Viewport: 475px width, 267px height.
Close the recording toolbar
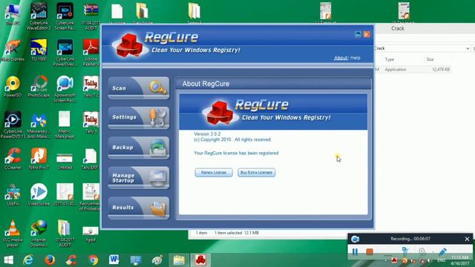pos(467,239)
